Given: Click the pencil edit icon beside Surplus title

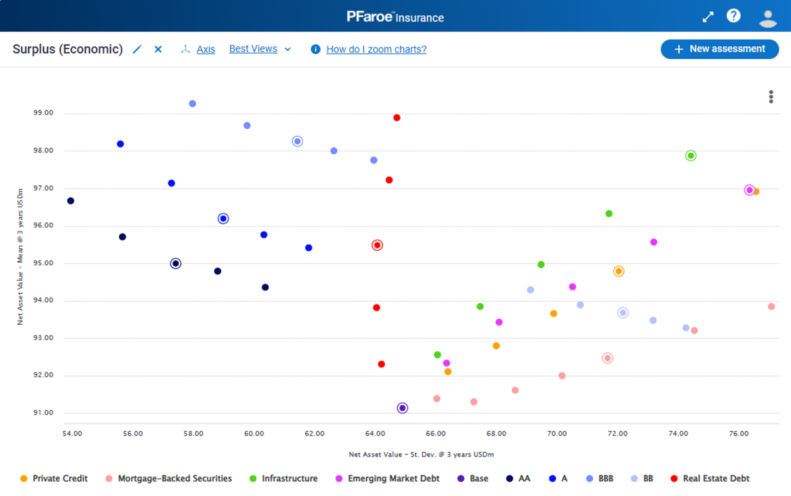Looking at the screenshot, I should point(137,49).
